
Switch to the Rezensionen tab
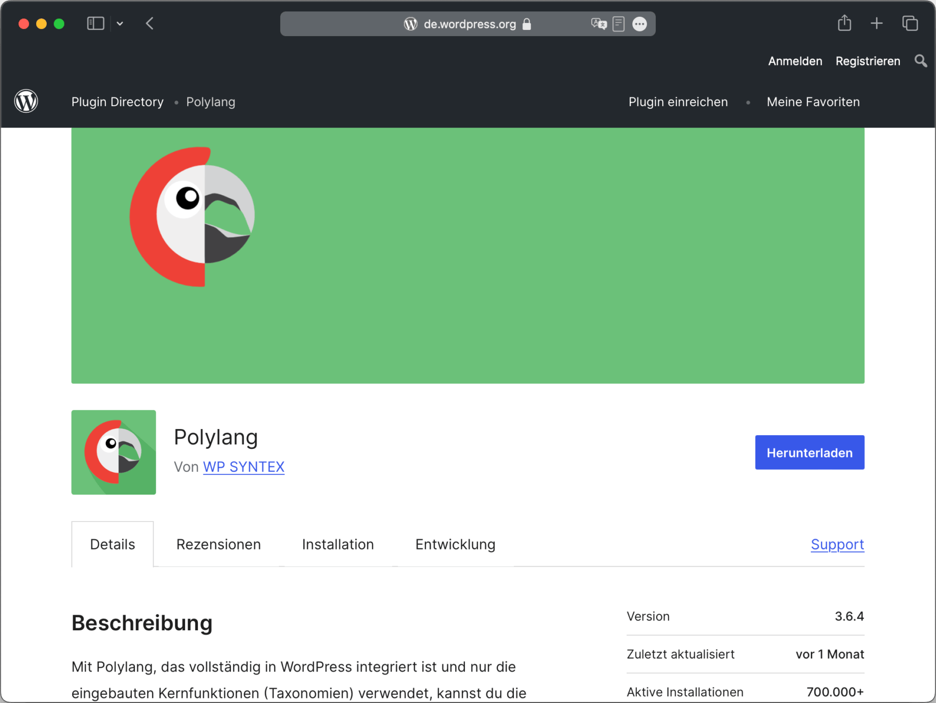tap(218, 544)
